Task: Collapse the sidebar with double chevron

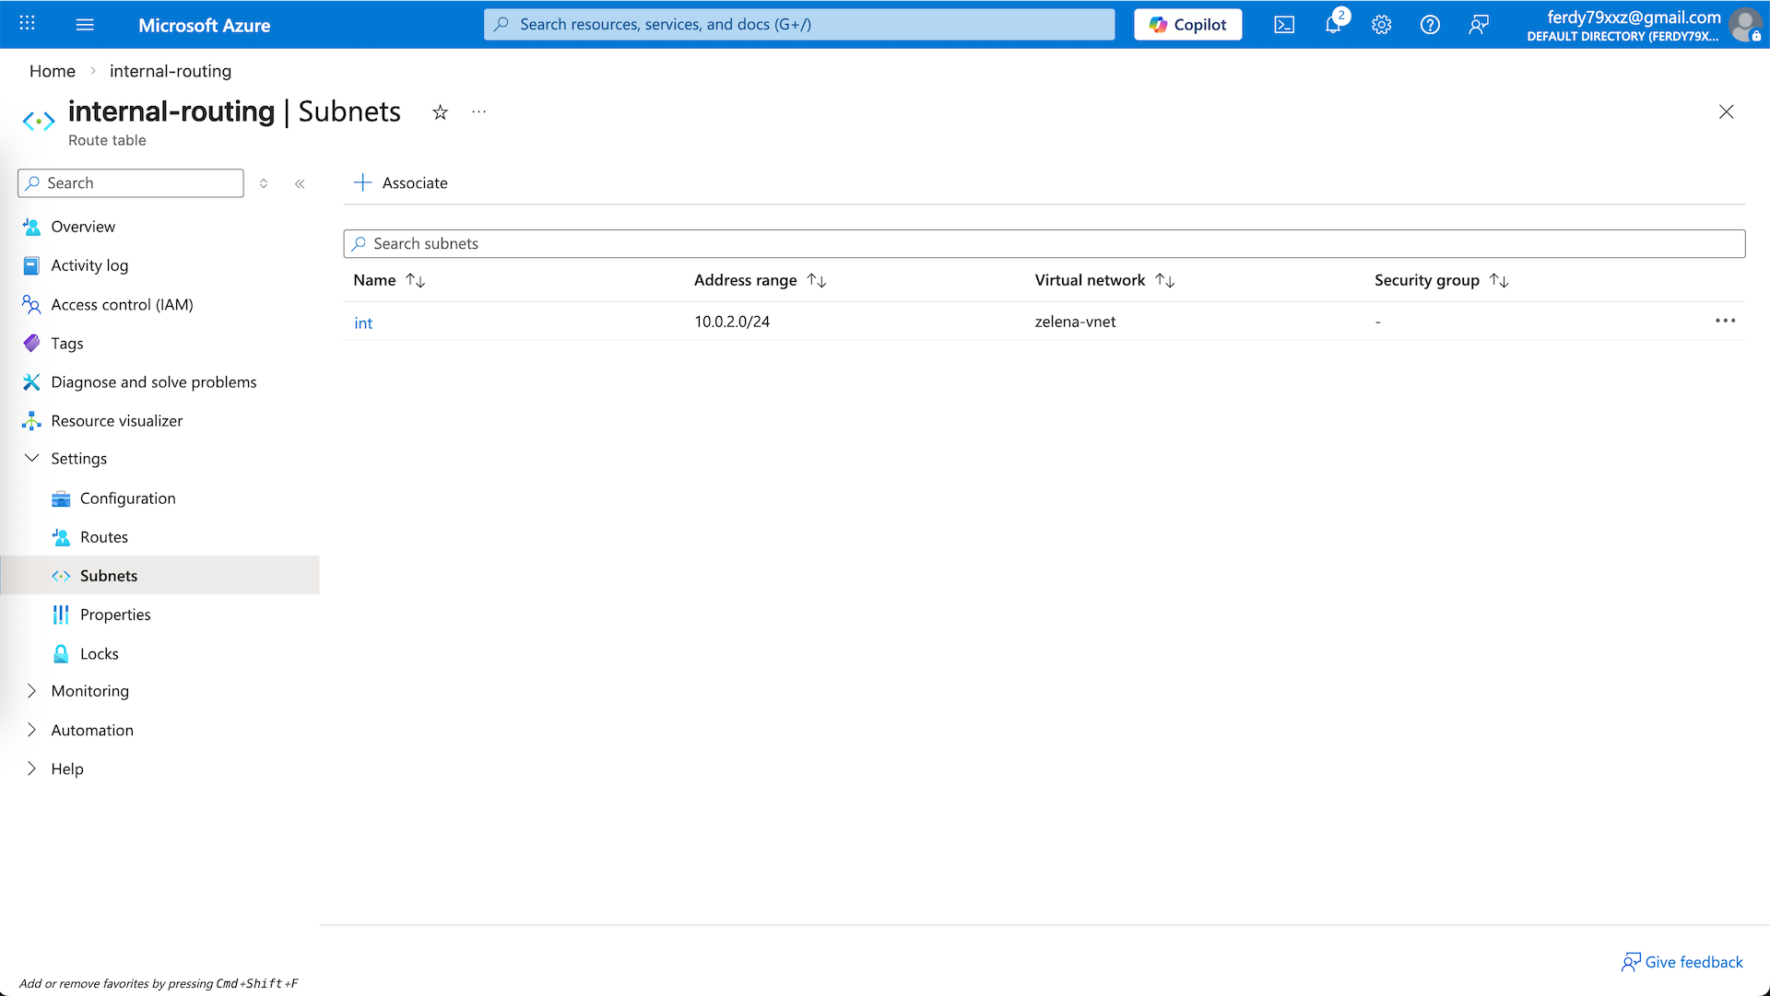Action: click(x=300, y=183)
